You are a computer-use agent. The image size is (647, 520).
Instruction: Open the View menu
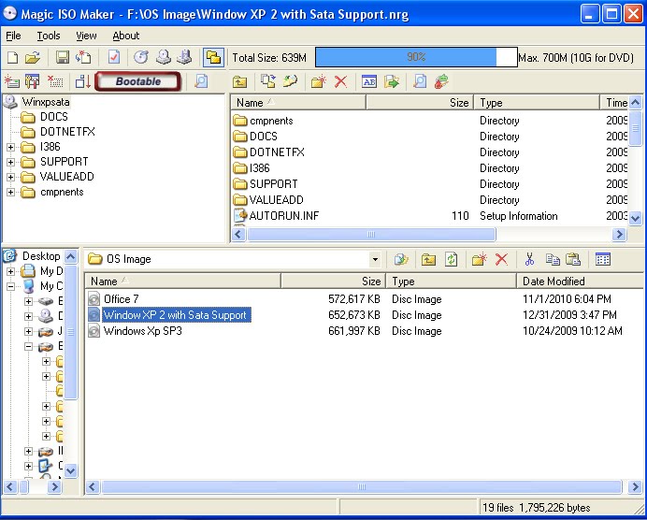pyautogui.click(x=86, y=36)
